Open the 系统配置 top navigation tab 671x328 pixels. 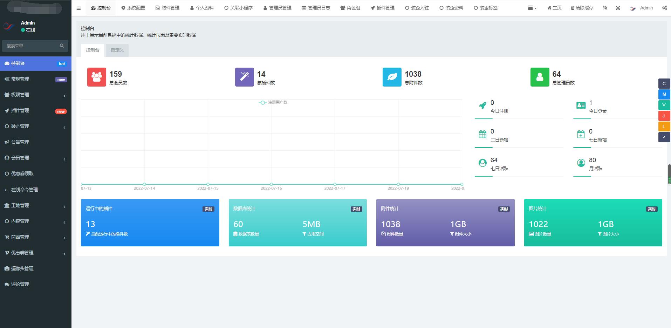[133, 8]
